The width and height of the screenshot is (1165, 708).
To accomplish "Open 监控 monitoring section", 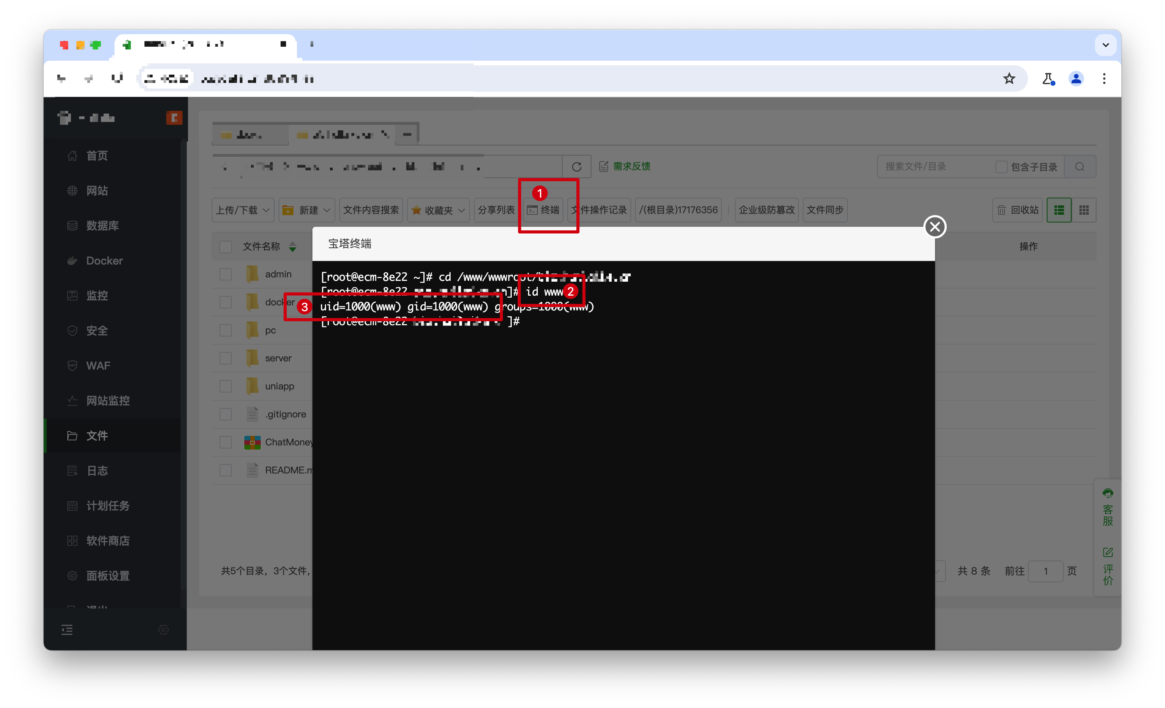I will (96, 295).
